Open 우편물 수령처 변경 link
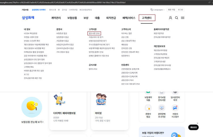213x137 pixels. coord(31,37)
